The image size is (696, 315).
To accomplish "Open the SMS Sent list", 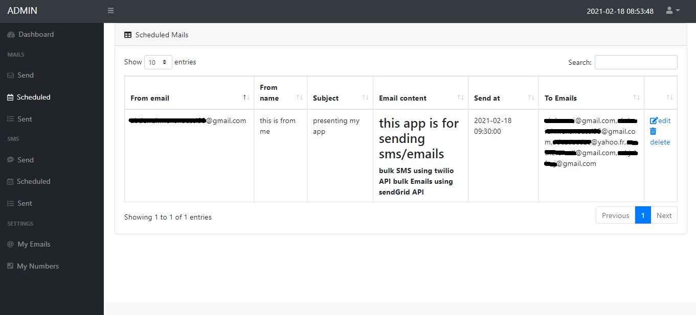I will tap(24, 203).
